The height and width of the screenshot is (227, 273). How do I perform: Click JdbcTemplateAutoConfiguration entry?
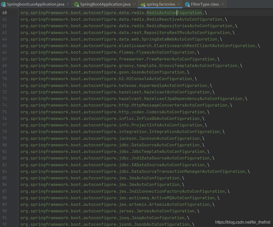point(168,152)
